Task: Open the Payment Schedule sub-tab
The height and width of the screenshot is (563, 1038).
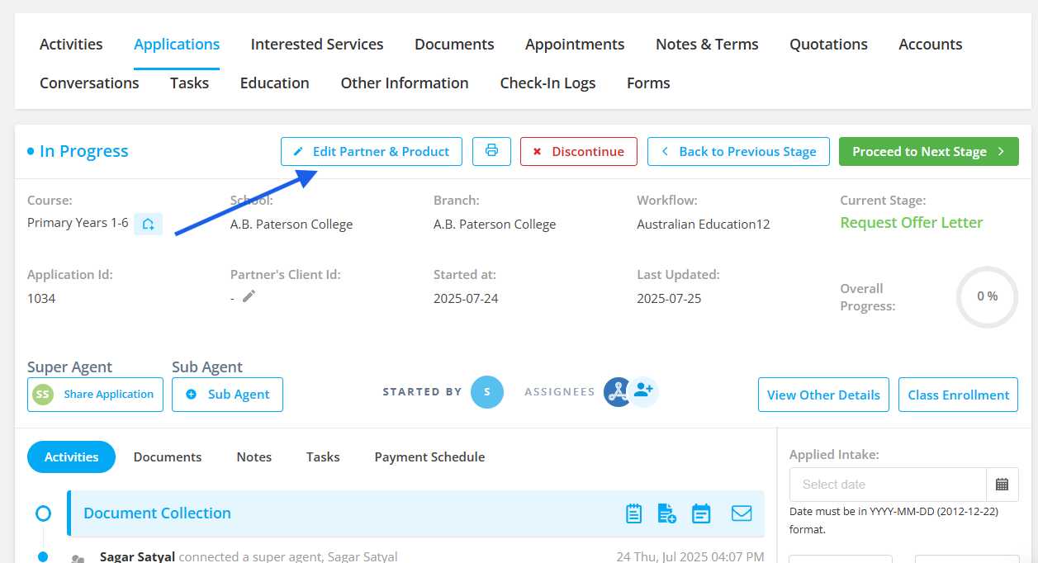Action: (429, 457)
